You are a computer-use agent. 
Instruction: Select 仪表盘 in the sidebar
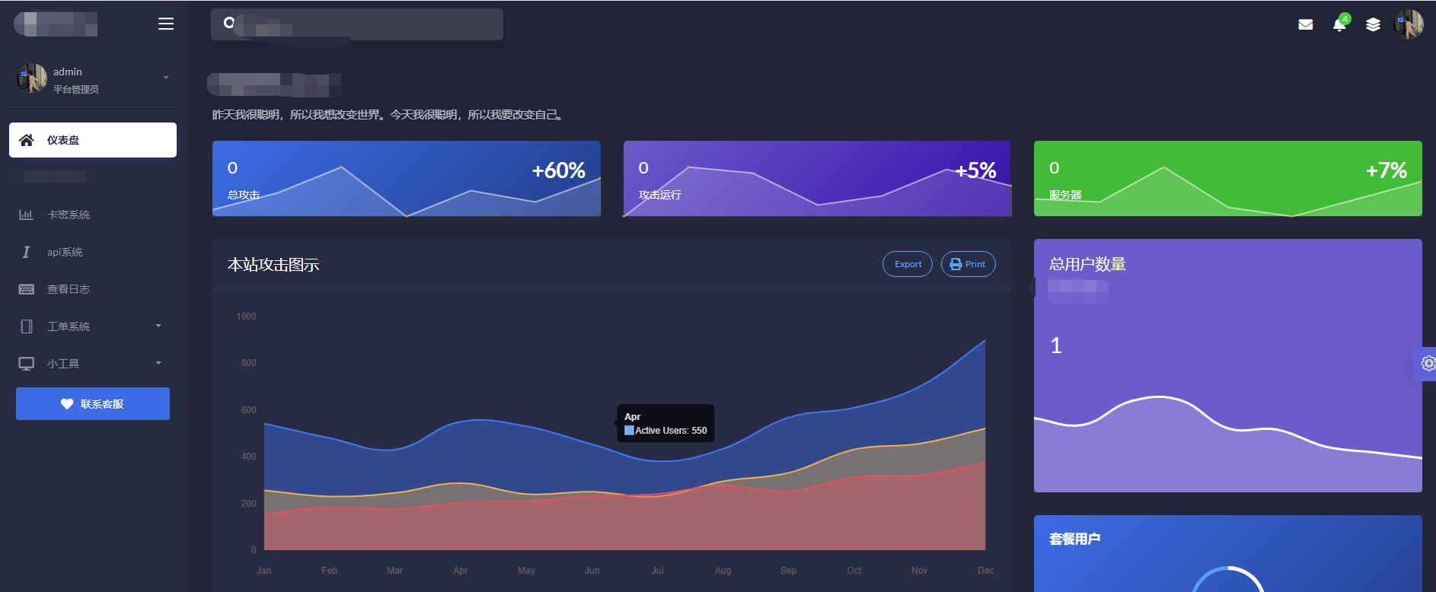pyautogui.click(x=93, y=140)
